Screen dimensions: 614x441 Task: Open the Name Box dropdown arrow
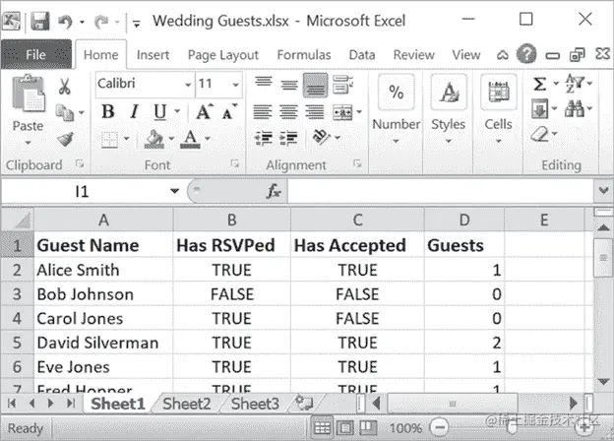[x=174, y=191]
